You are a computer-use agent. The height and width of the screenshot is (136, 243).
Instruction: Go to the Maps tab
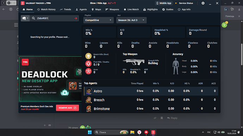pyautogui.click(x=96, y=9)
